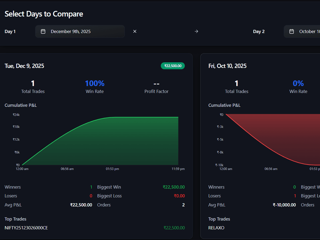Clear the Day 1 date using the X icon
Viewport: 320px width, 240px height.
[x=135, y=31]
